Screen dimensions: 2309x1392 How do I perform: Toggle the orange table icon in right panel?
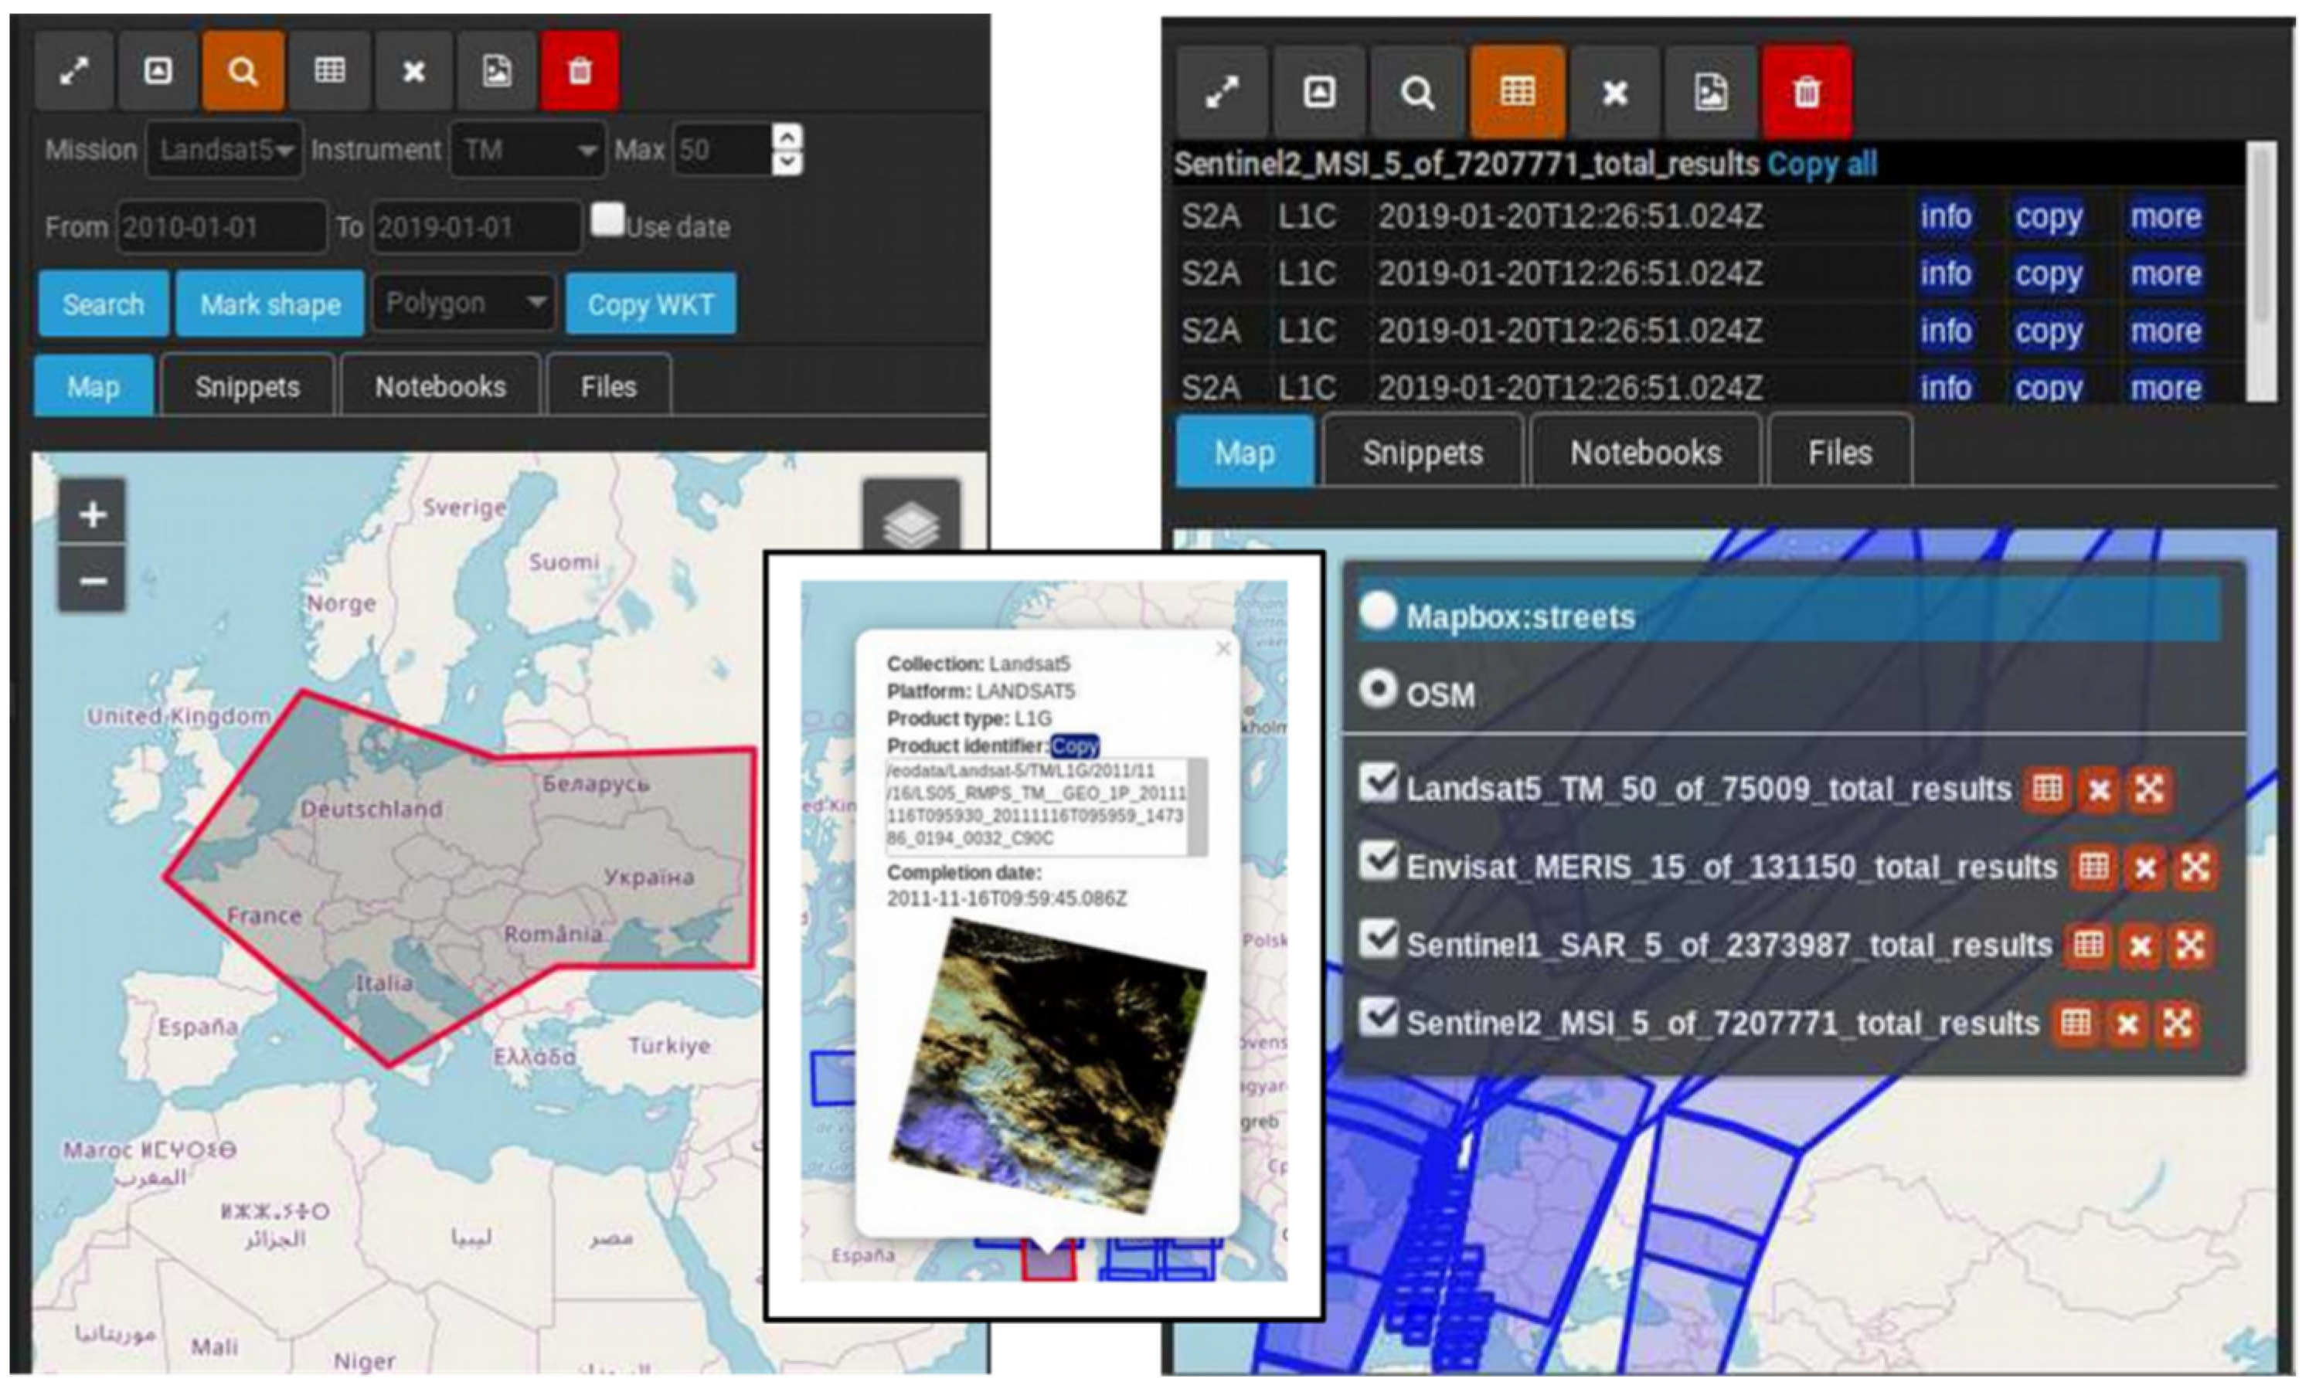tap(1517, 92)
